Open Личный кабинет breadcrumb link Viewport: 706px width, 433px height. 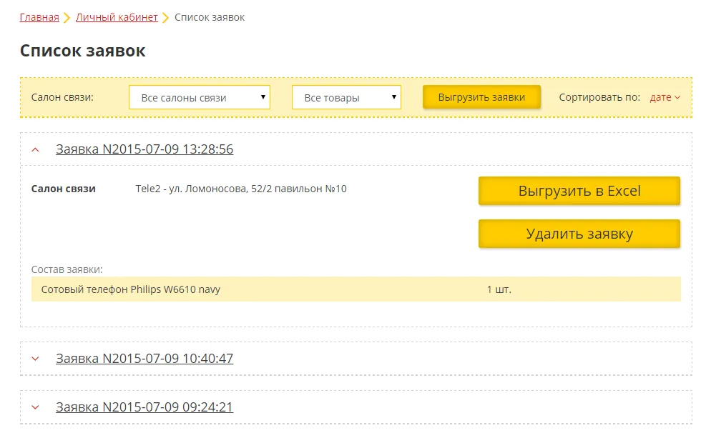click(x=117, y=17)
